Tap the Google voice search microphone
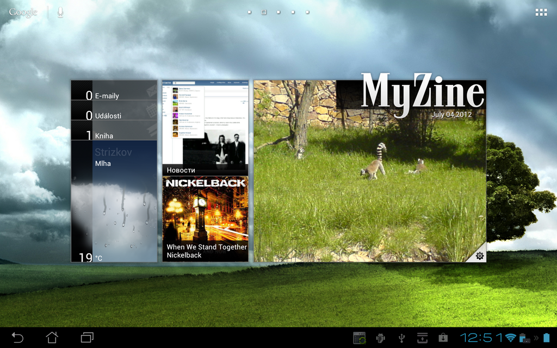This screenshot has height=348, width=557. pyautogui.click(x=60, y=12)
